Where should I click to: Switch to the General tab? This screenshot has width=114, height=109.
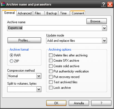[9, 13]
